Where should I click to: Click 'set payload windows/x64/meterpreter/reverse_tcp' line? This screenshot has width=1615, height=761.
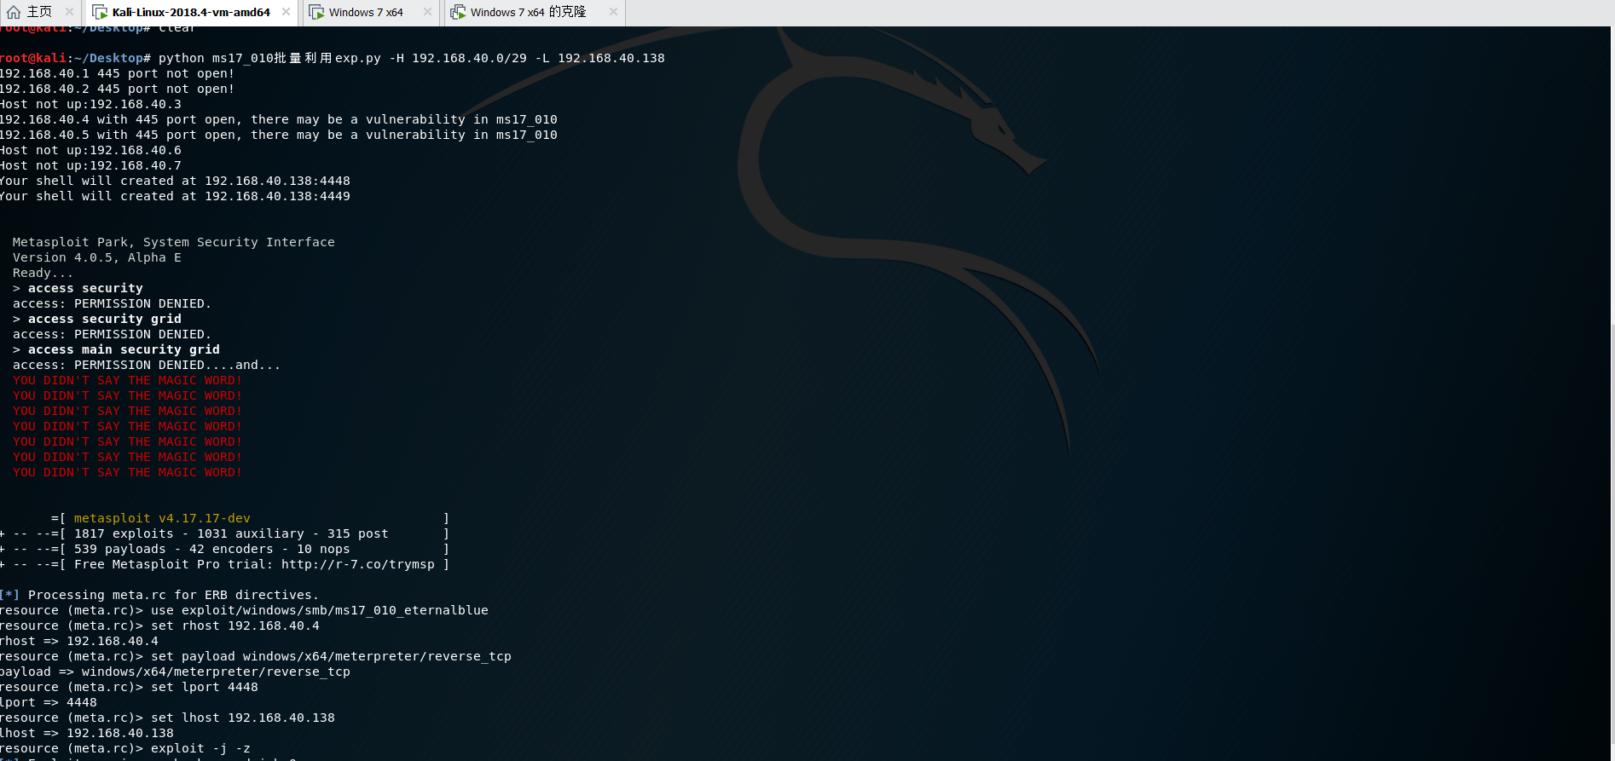point(256,656)
